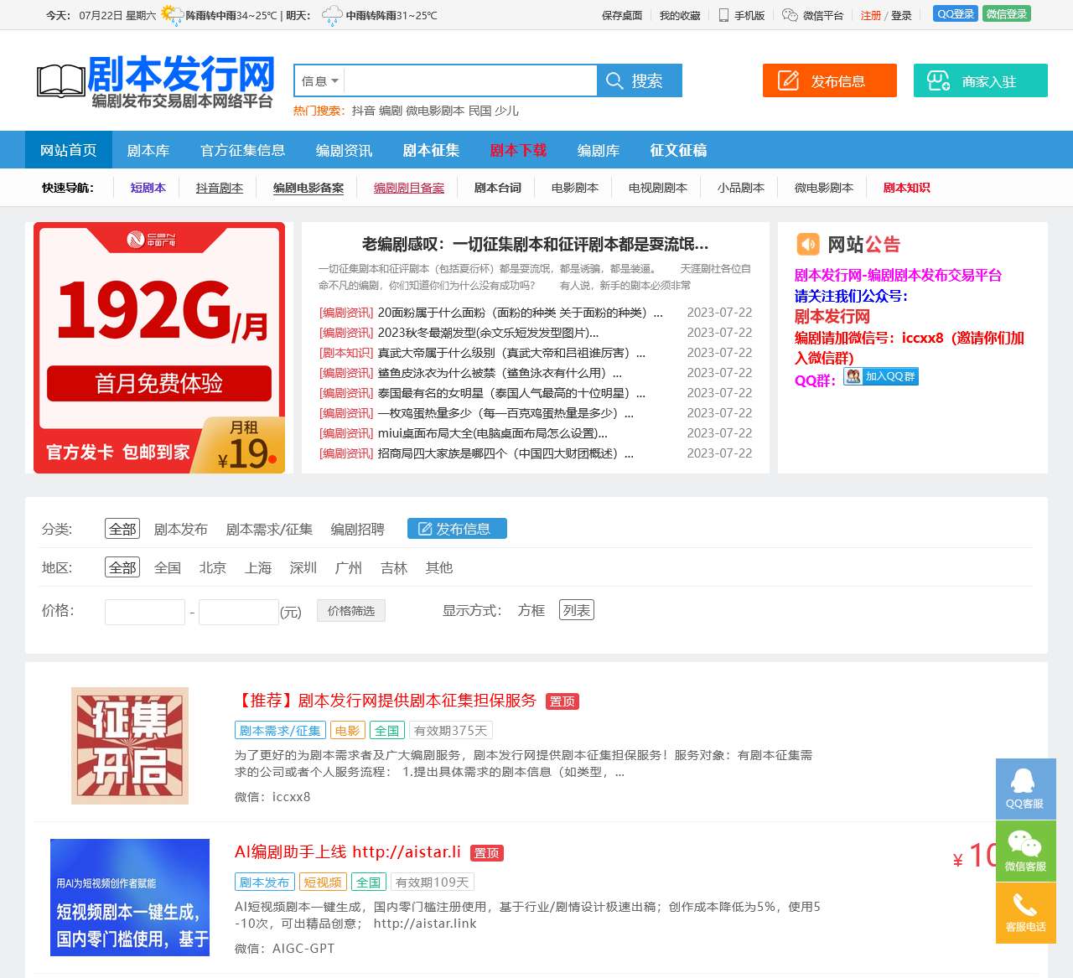The height and width of the screenshot is (978, 1073).
Task: Click the site logo book icon
Action: point(60,81)
